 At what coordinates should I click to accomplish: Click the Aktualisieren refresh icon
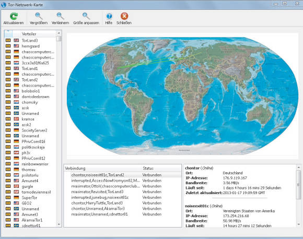(14, 16)
